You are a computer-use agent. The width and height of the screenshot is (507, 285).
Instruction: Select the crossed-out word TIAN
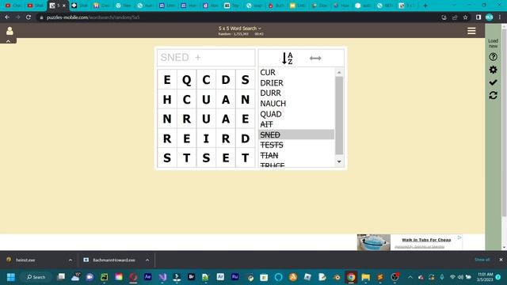coord(269,155)
